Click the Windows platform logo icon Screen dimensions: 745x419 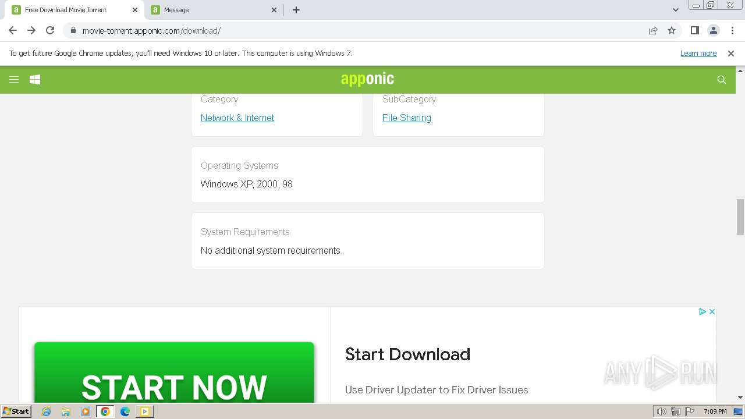pyautogui.click(x=35, y=80)
